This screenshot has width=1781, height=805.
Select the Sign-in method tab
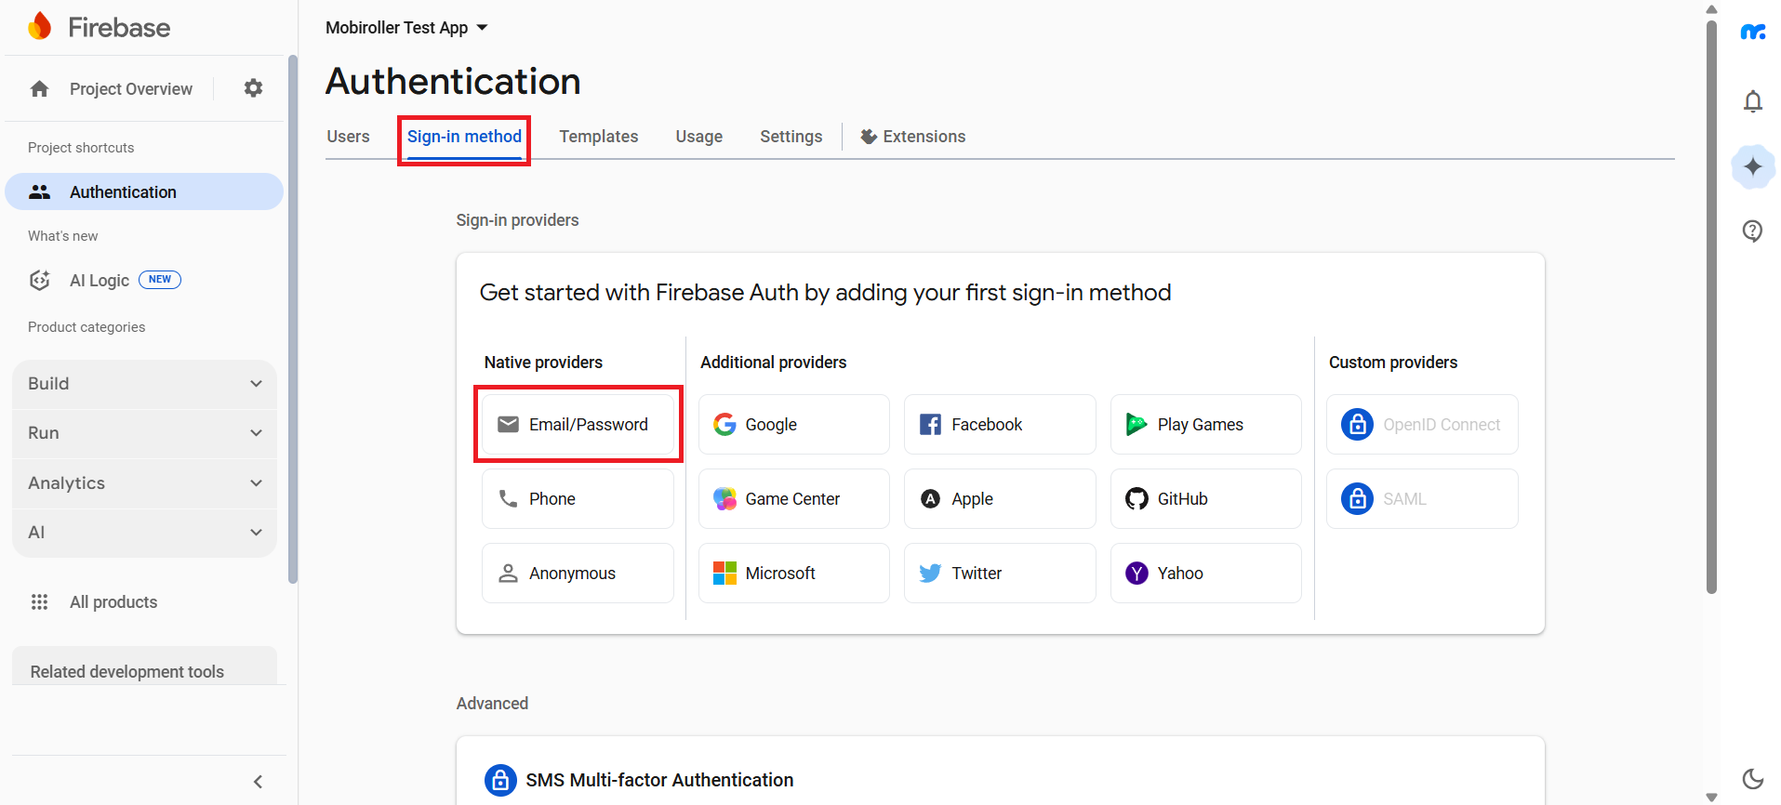[x=464, y=137]
